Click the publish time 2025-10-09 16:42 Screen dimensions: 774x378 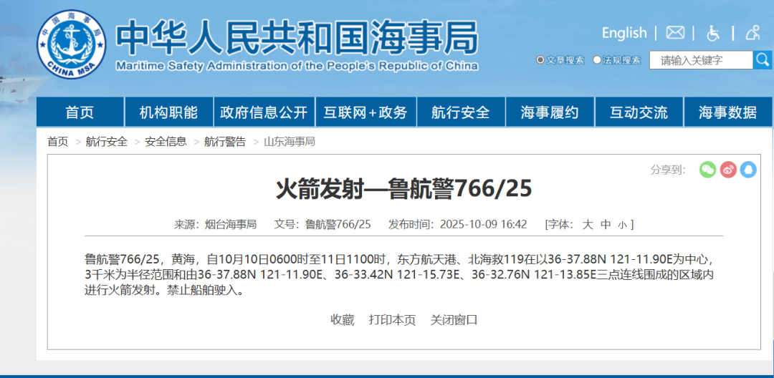pyautogui.click(x=483, y=225)
